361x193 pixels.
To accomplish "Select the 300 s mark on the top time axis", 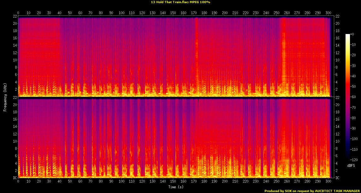I will [x=328, y=13].
